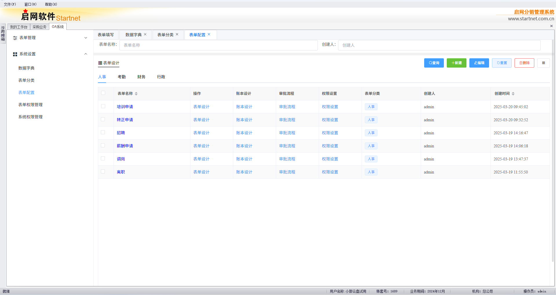Click the 重置 reset button
The height and width of the screenshot is (295, 556).
tap(502, 63)
